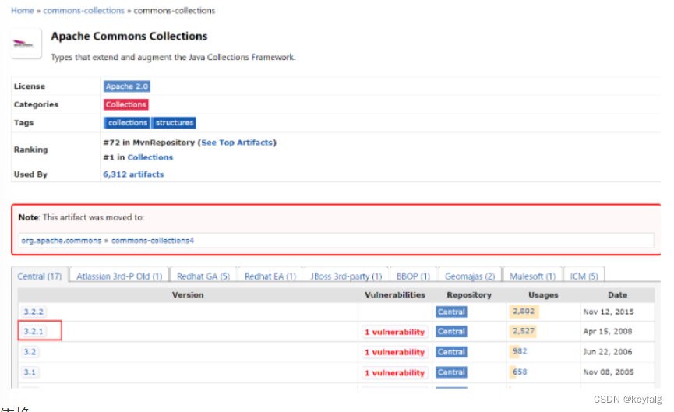Open the 2,527 usages link
Viewport: 674px width, 412px height.
524,331
